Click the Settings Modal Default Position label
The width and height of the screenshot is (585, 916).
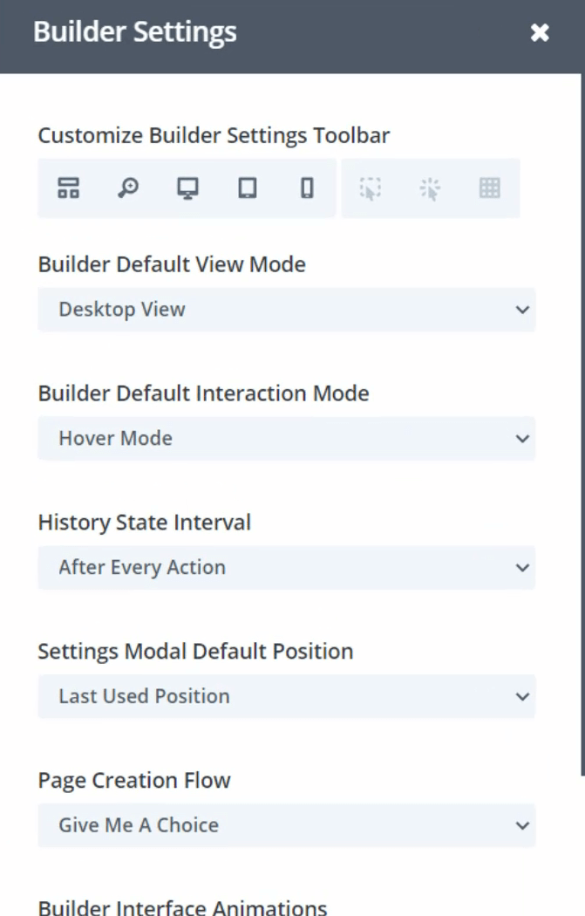tap(195, 652)
